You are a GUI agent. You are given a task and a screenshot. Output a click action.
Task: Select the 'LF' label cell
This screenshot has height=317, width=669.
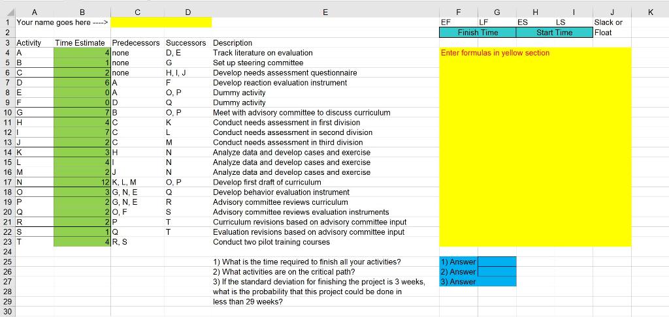(497, 22)
